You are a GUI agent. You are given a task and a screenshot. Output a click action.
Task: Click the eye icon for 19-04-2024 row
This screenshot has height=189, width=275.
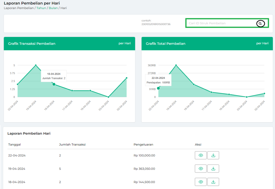(201, 169)
